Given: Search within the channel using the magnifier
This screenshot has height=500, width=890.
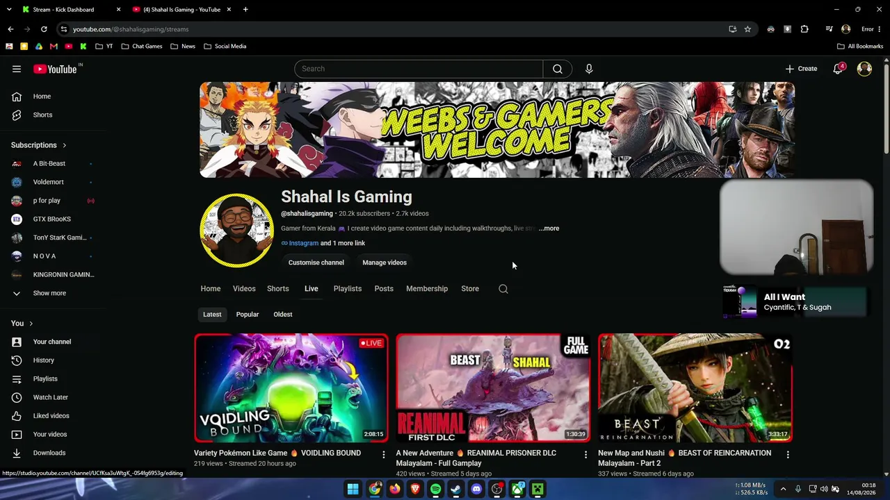Looking at the screenshot, I should coord(503,289).
